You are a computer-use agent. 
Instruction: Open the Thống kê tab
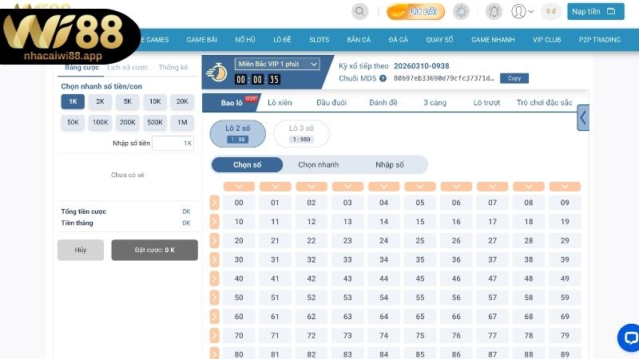point(173,67)
